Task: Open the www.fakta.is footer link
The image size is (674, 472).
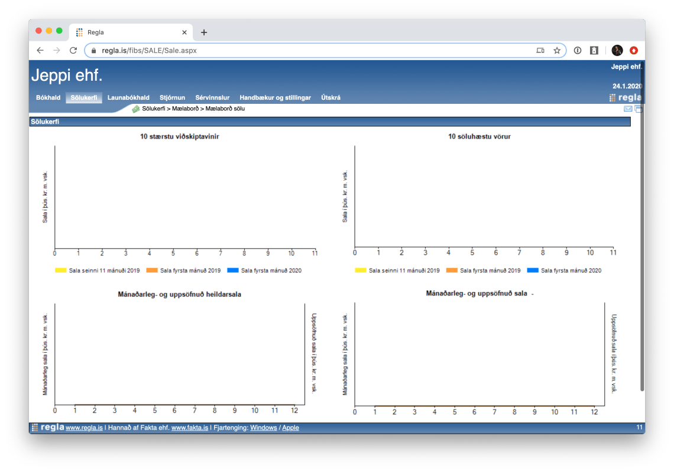Action: (189, 428)
